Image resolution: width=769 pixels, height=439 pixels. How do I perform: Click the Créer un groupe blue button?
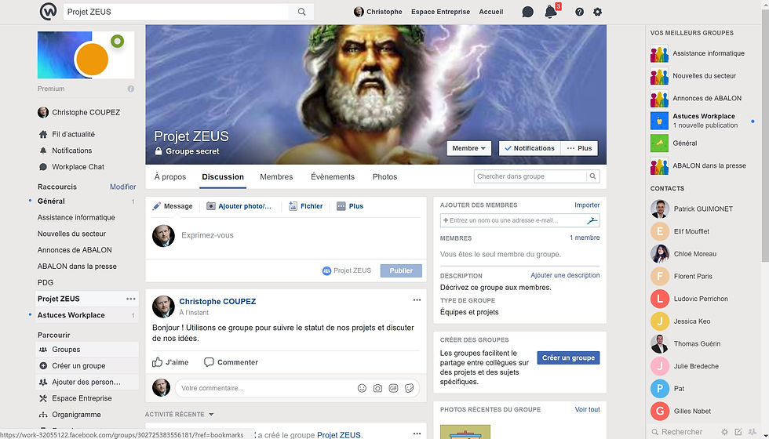pos(568,357)
